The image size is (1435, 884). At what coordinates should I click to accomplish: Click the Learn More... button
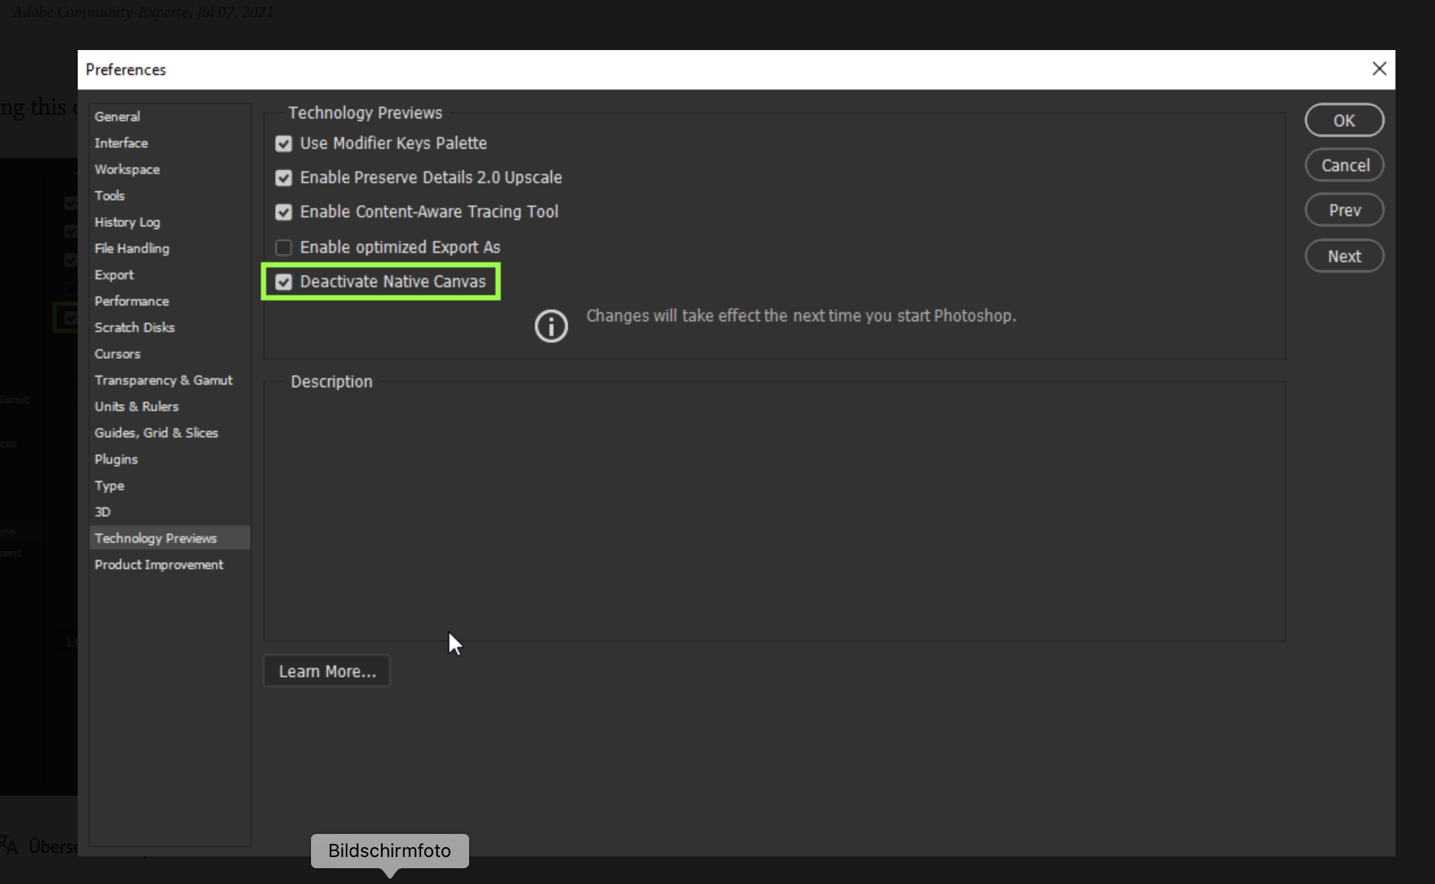tap(327, 671)
